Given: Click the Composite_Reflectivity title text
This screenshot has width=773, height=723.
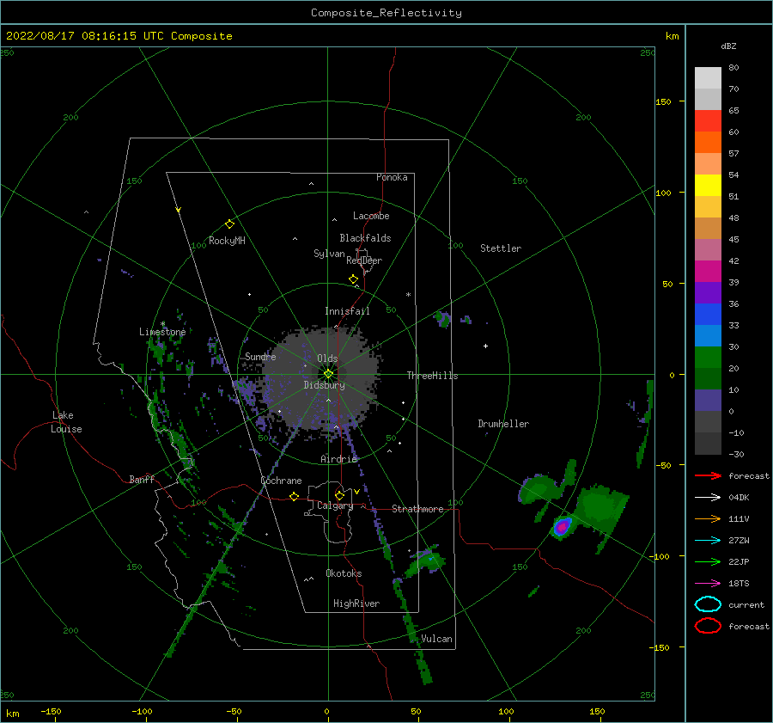Looking at the screenshot, I should click(386, 13).
